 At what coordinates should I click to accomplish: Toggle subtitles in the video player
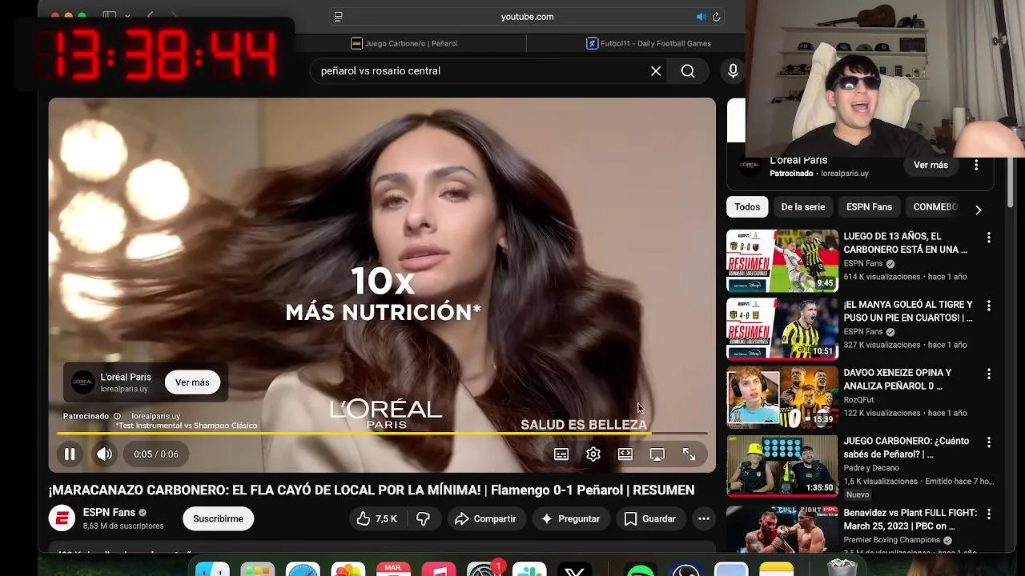pos(561,454)
